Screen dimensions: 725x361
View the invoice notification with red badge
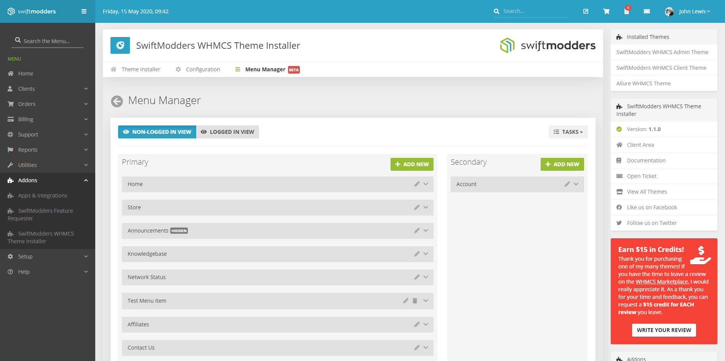[626, 11]
